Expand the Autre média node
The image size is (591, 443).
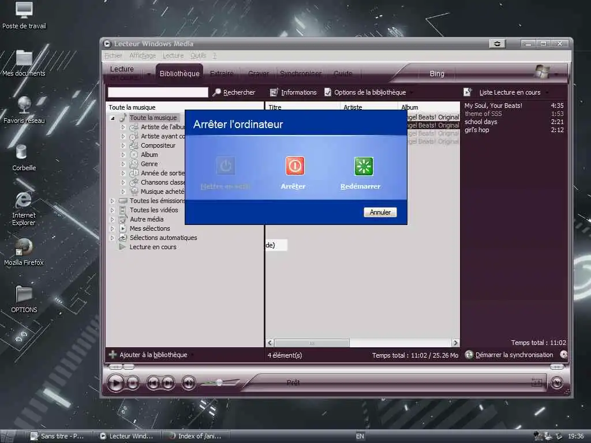tap(113, 219)
